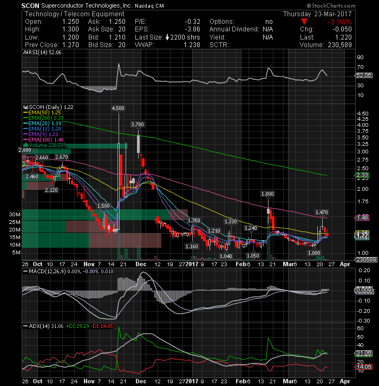Click the 2.670 price annotation
This screenshot has height=386, width=379.
pos(62,157)
